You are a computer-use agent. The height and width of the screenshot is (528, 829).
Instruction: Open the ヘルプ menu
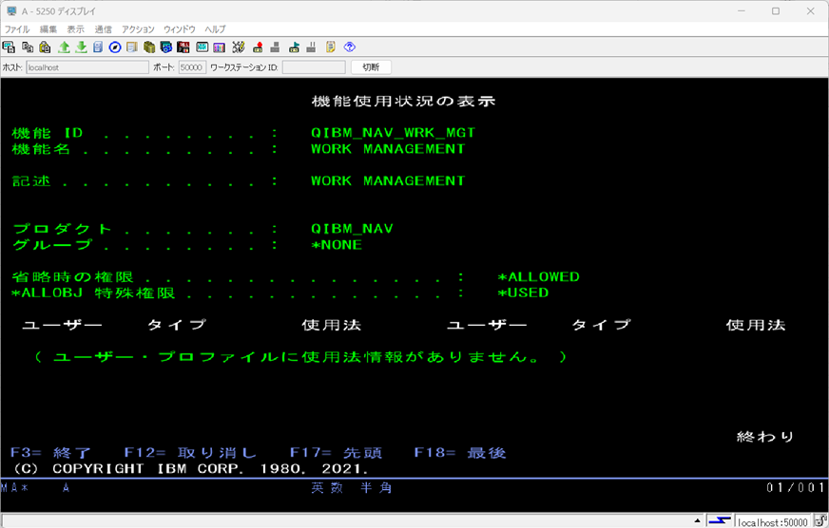point(216,29)
